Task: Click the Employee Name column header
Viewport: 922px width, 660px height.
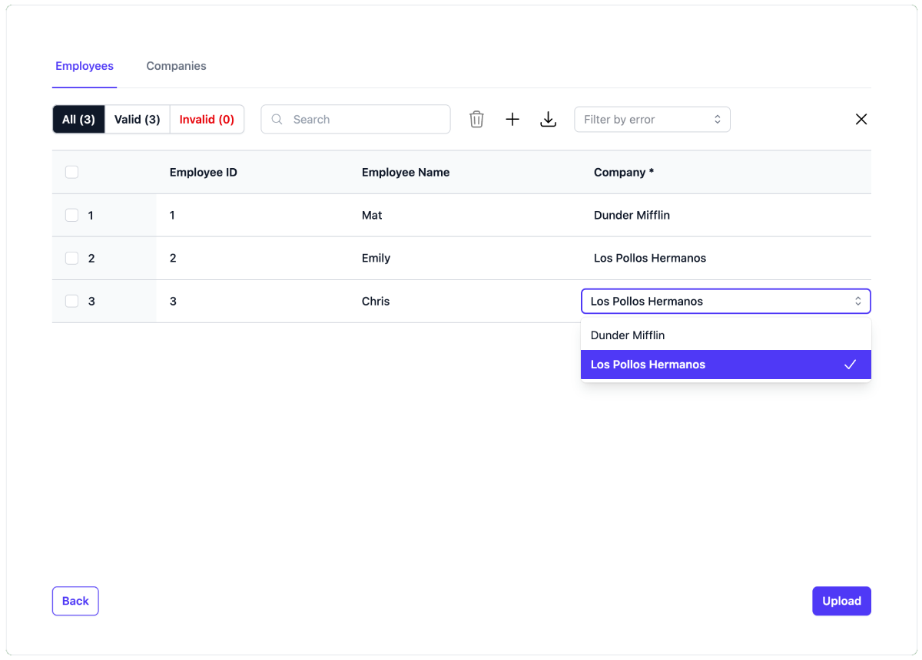Action: (x=406, y=172)
